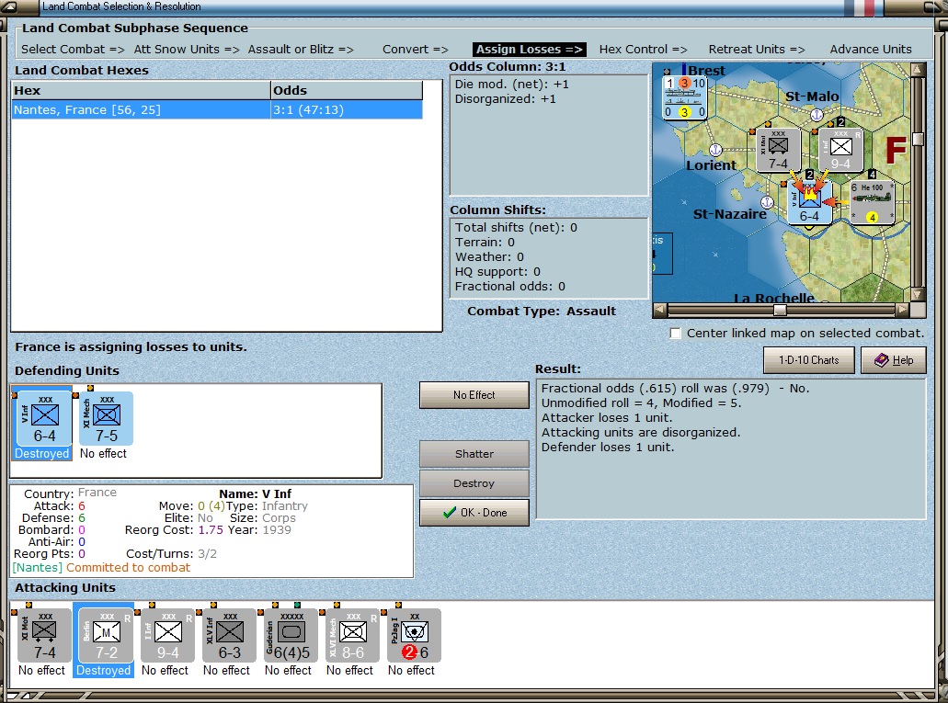Click the He 100 aircraft on map
Image resolution: width=948 pixels, height=703 pixels.
coord(873,201)
